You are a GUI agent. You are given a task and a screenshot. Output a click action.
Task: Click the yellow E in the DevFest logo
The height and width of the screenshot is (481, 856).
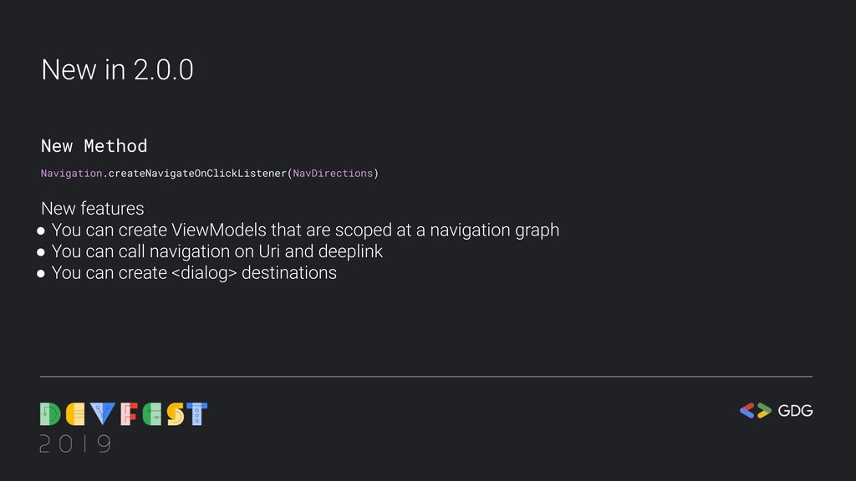point(75,414)
